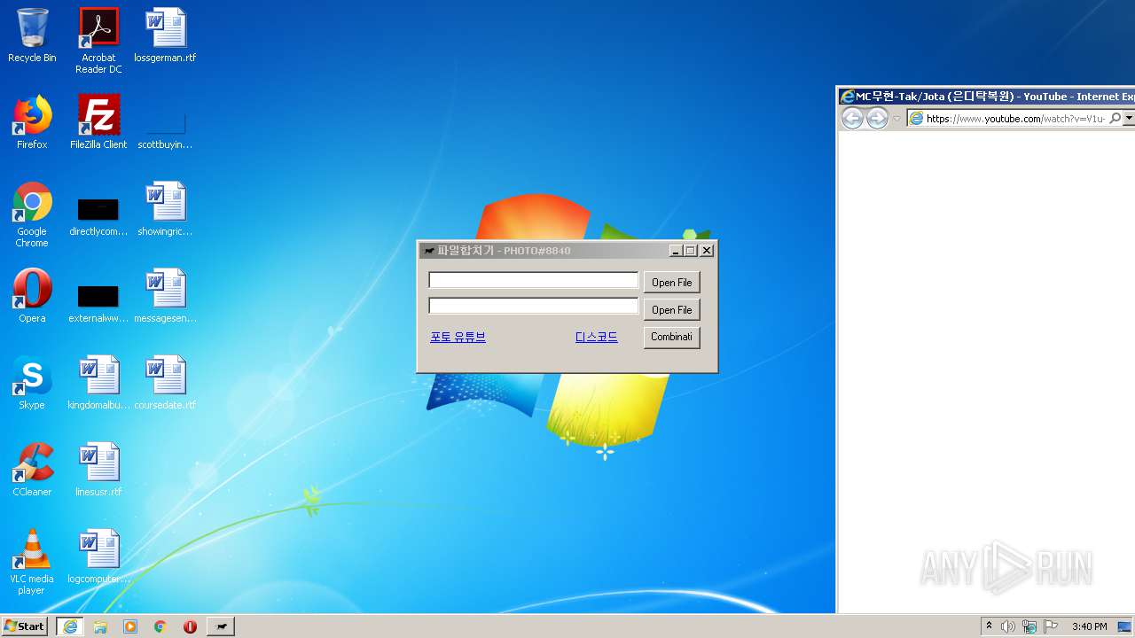Image resolution: width=1135 pixels, height=638 pixels.
Task: Click network status tray icon
Action: pyautogui.click(x=1029, y=626)
